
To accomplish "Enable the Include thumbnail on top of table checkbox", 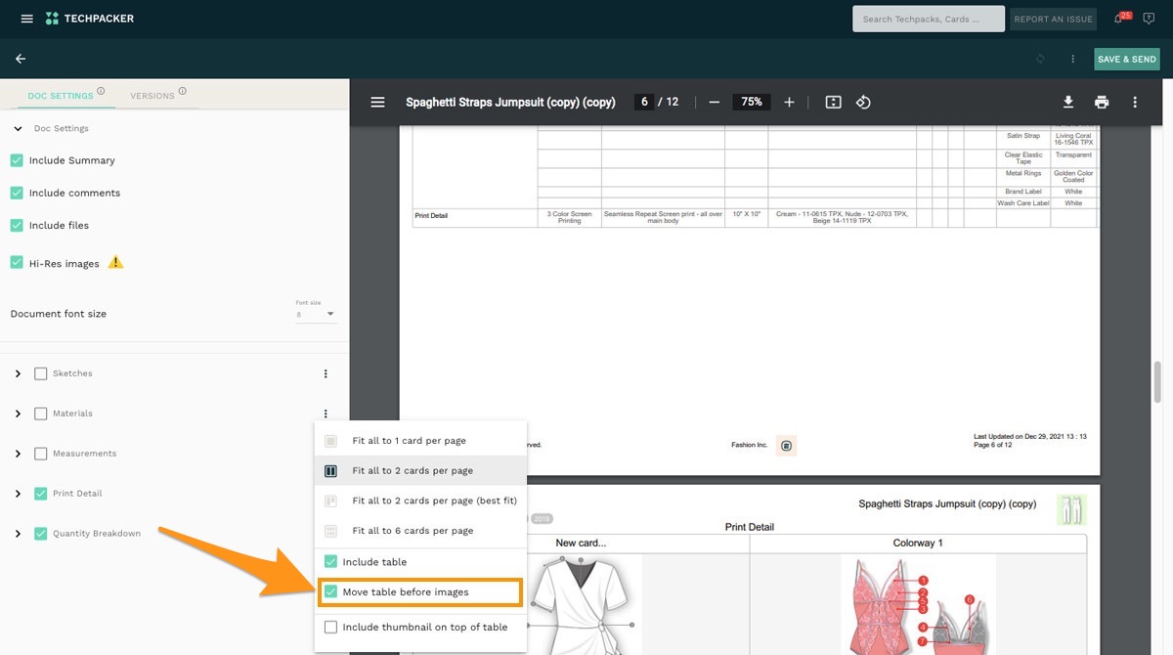I will pyautogui.click(x=331, y=627).
